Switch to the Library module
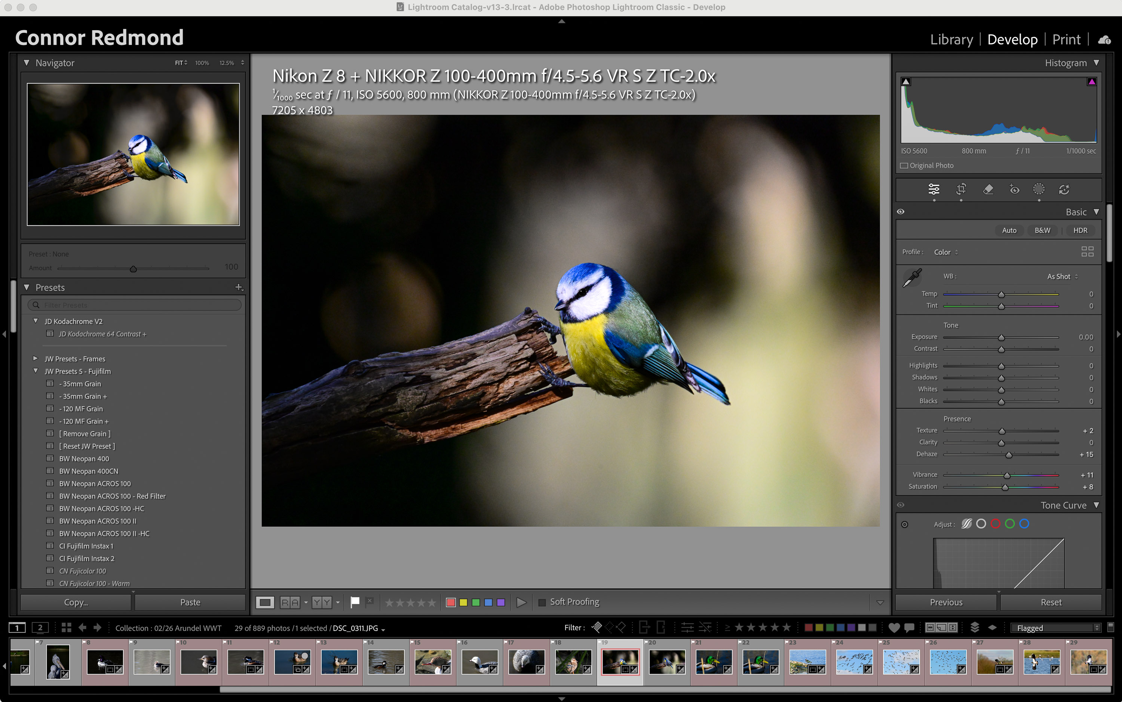The image size is (1122, 702). pyautogui.click(x=951, y=40)
